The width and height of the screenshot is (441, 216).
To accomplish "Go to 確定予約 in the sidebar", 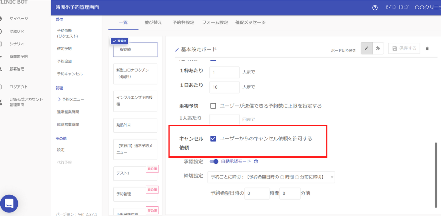I will (65, 49).
